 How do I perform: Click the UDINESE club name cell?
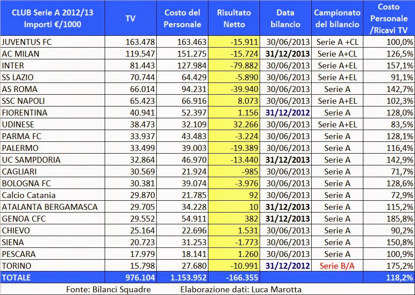[x=53, y=125]
